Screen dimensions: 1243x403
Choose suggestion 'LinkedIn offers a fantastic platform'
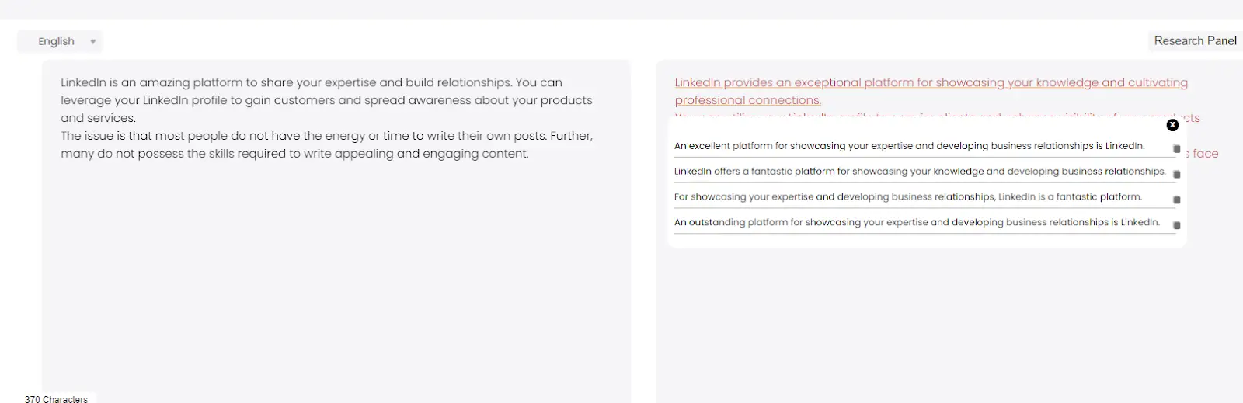pos(920,172)
